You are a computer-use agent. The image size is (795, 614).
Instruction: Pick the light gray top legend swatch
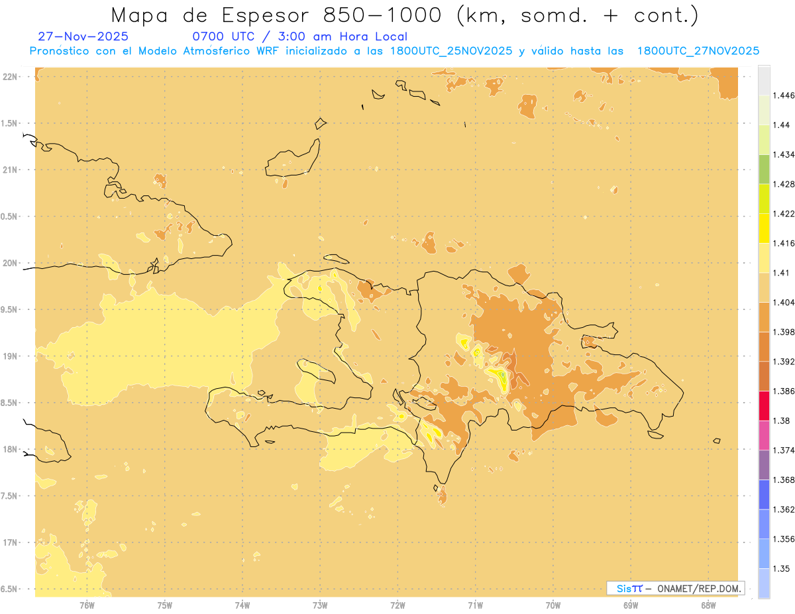pos(764,80)
